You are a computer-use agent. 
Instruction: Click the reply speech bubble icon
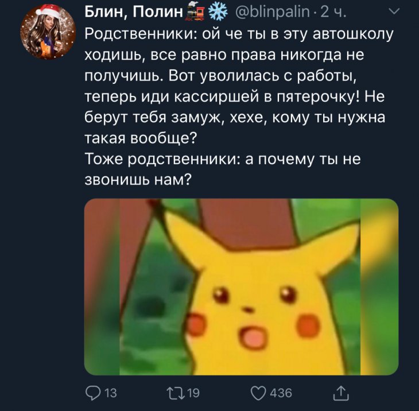pos(93,393)
